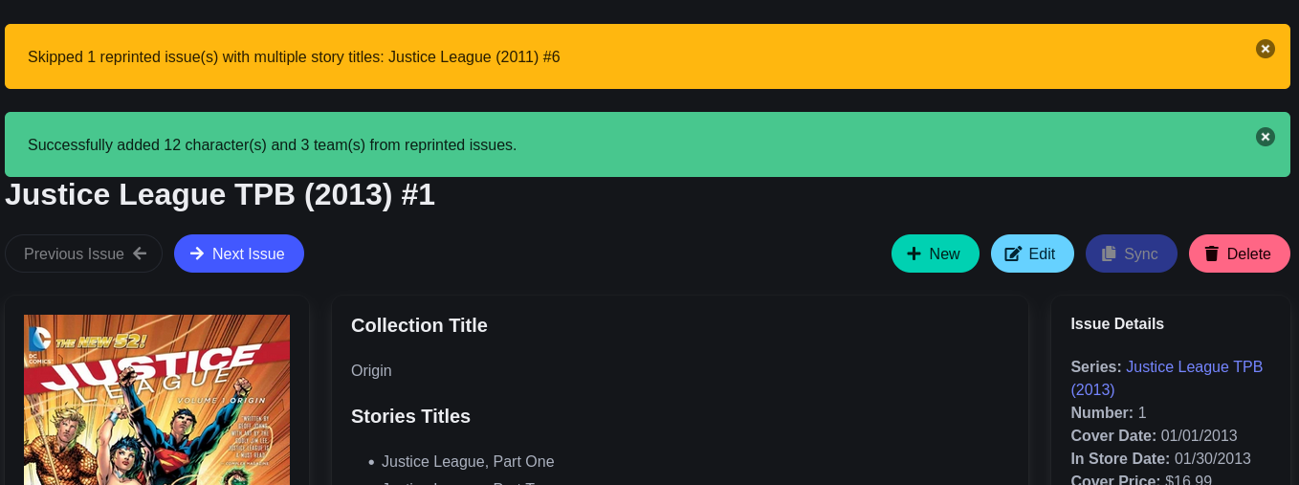Click the Collection Title heading
This screenshot has height=485, width=1299.
[419, 325]
